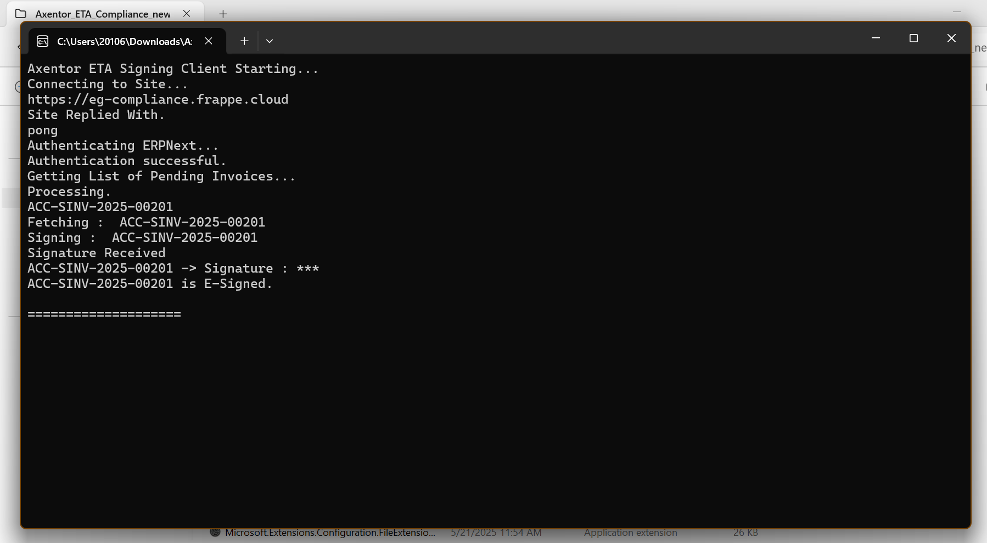Add a new File Explorer tab
Screen dimensions: 987x543
(223, 14)
